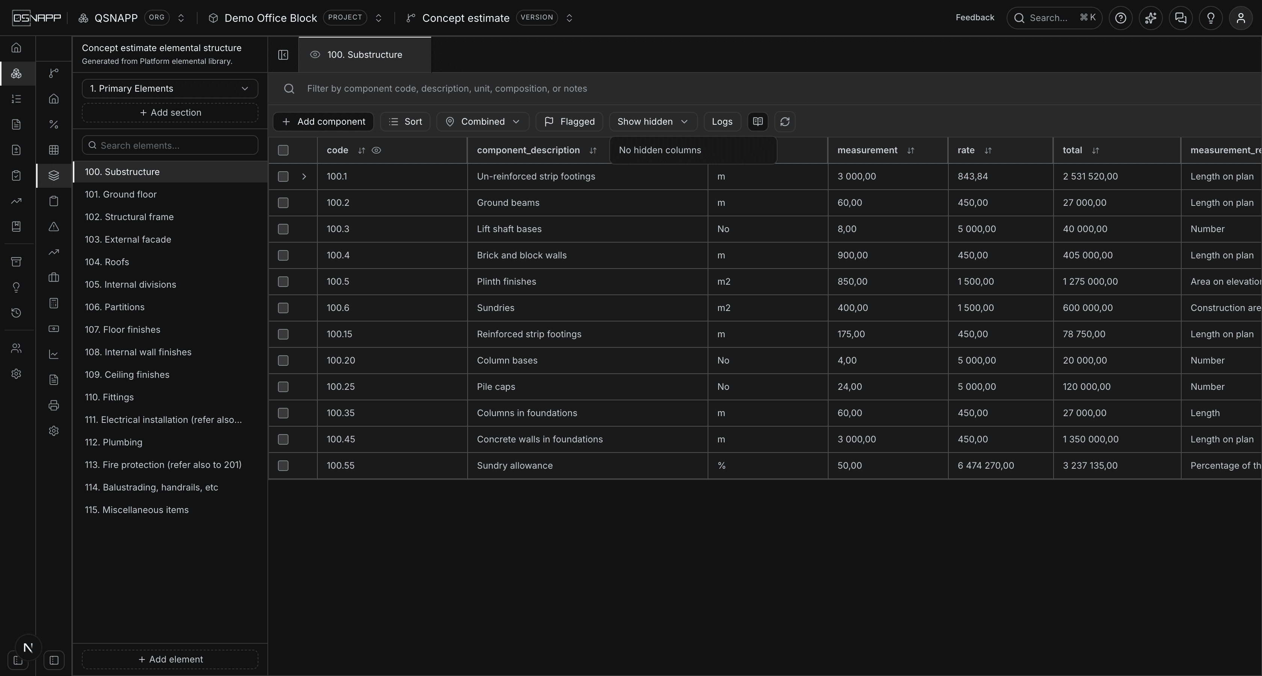The width and height of the screenshot is (1262, 676).
Task: Open the Combined view dropdown
Action: coord(483,121)
